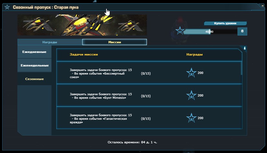Click the missions list scrollbar
The image size is (267, 153).
click(x=241, y=68)
